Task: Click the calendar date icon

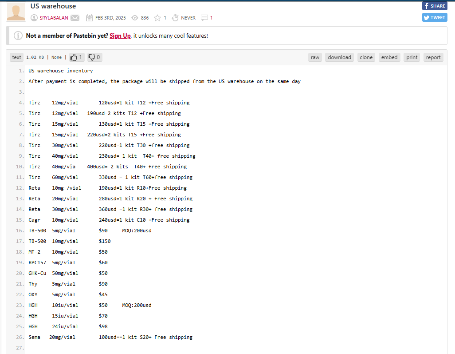Action: (x=90, y=18)
